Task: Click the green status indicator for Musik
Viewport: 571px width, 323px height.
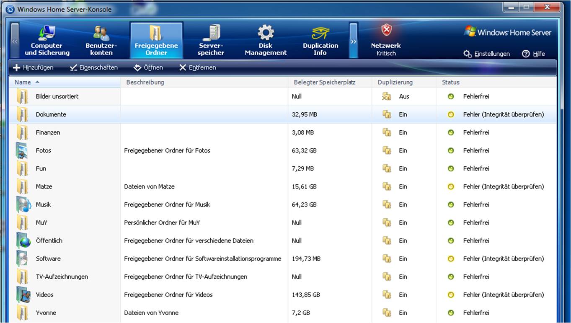Action: (451, 204)
